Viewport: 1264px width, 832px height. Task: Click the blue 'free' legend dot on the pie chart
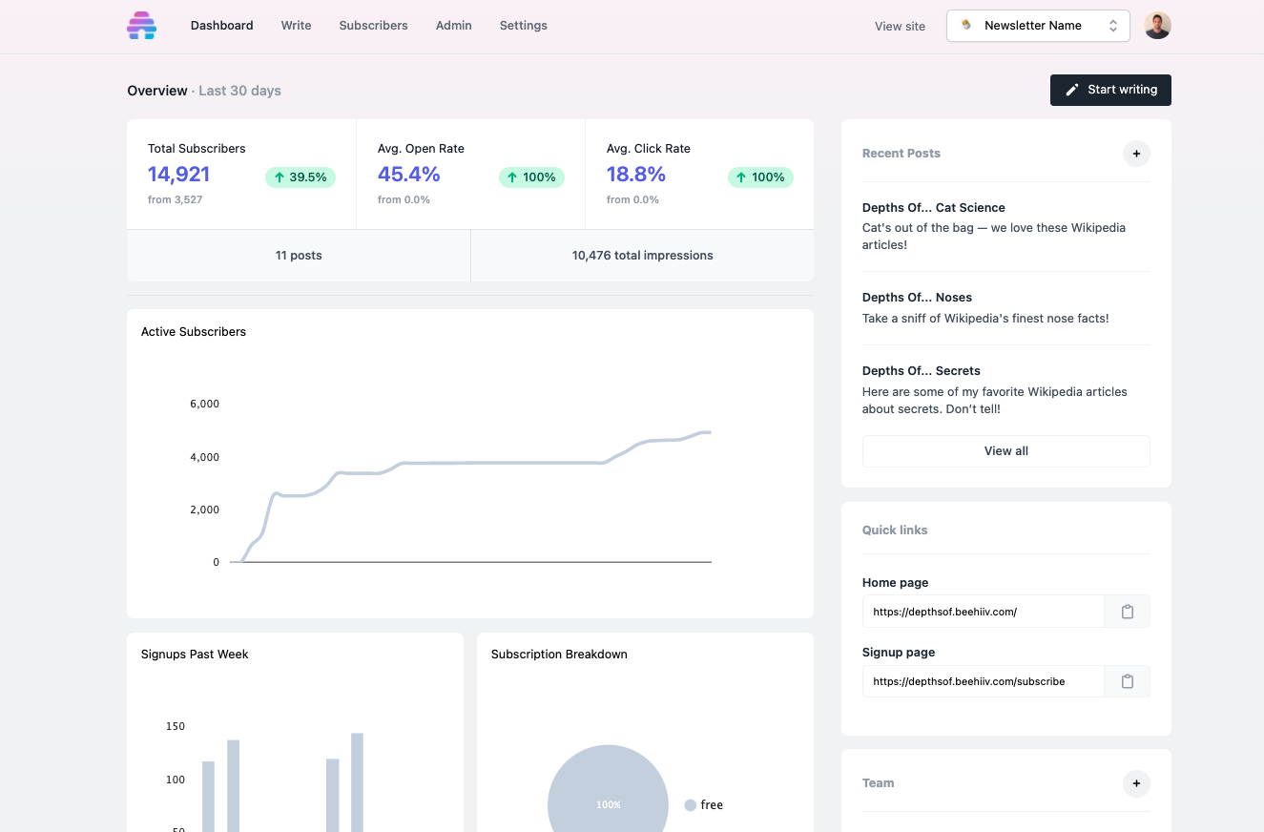[x=689, y=804]
